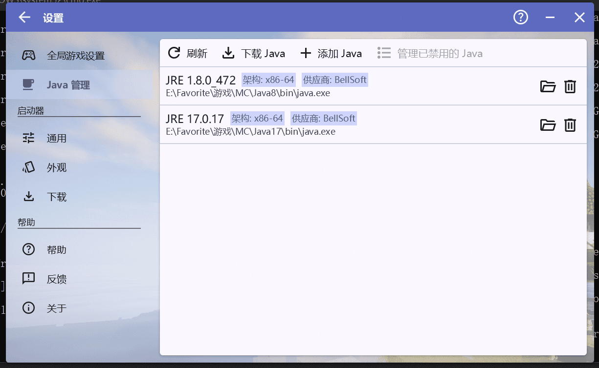Click the 添加 Java button
This screenshot has width=599, height=368.
(x=331, y=53)
